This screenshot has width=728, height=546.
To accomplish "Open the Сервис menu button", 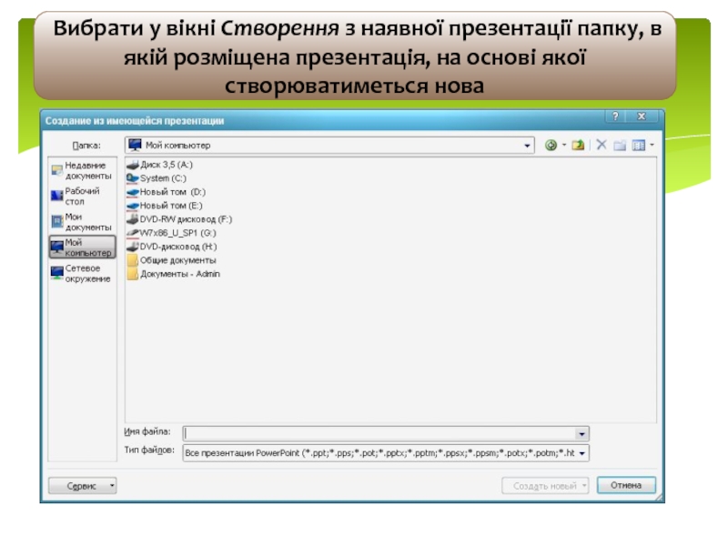I will 82,486.
